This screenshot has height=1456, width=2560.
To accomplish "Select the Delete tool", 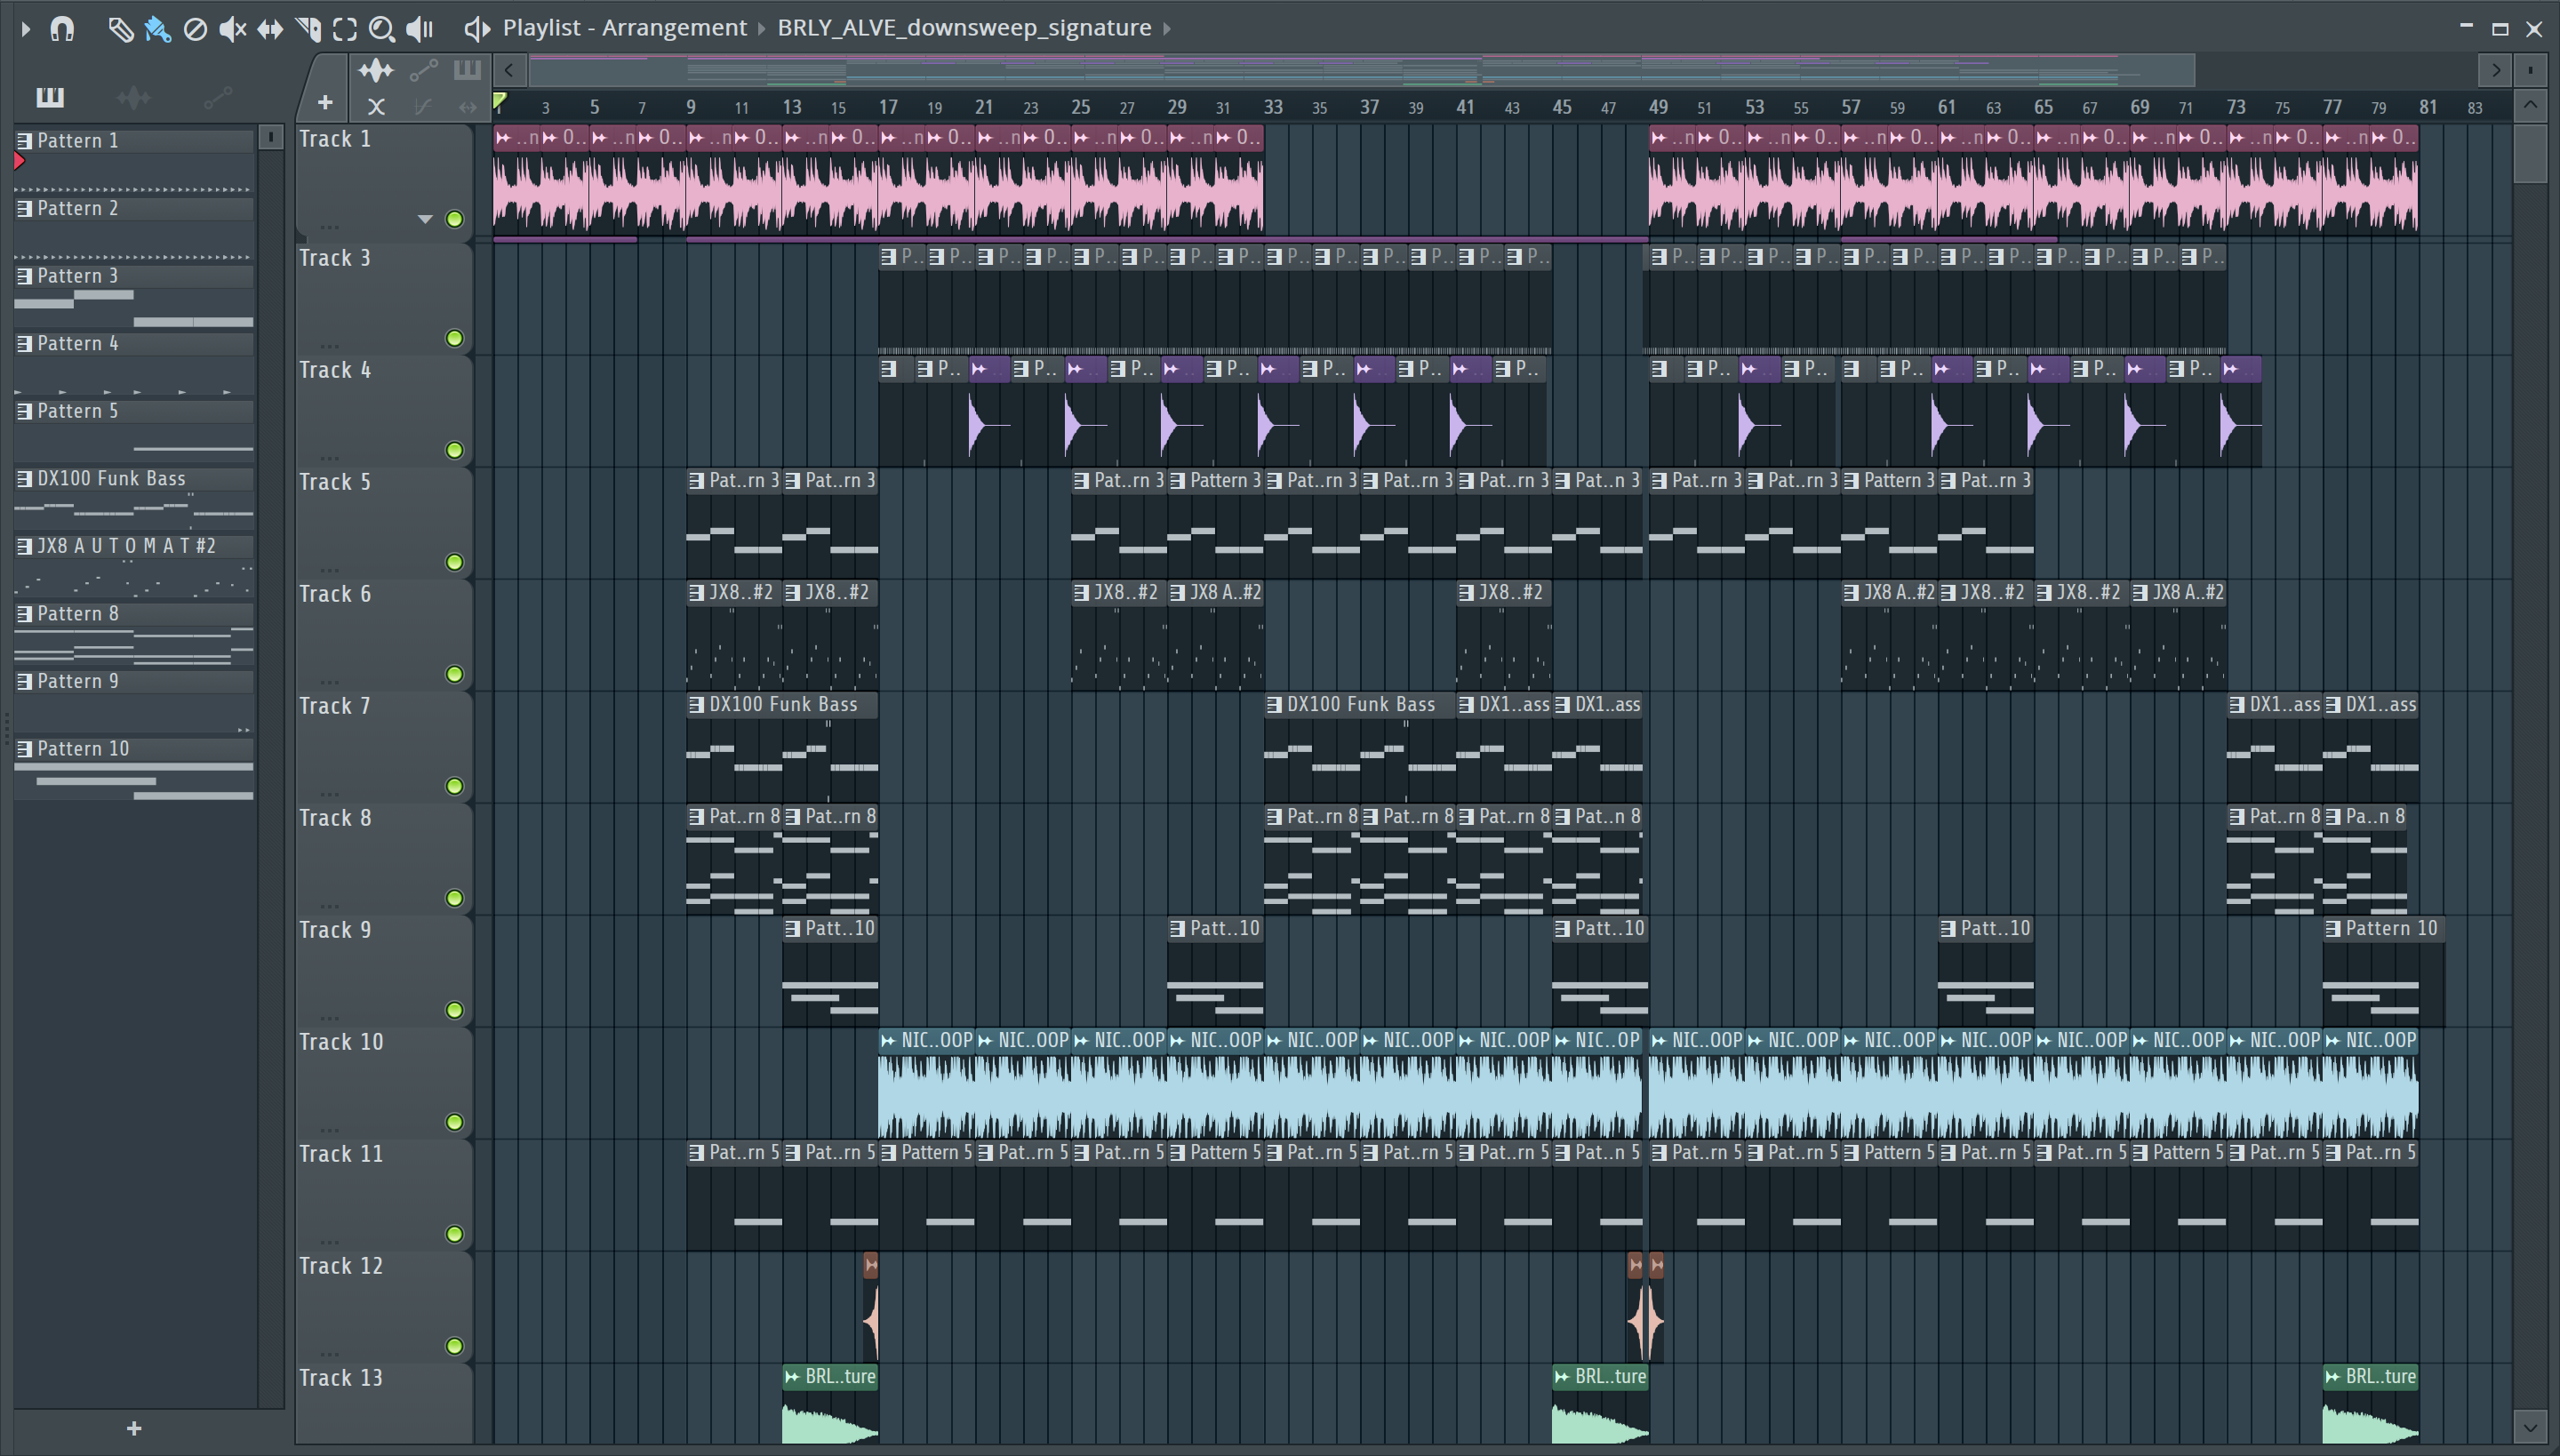I will (195, 29).
